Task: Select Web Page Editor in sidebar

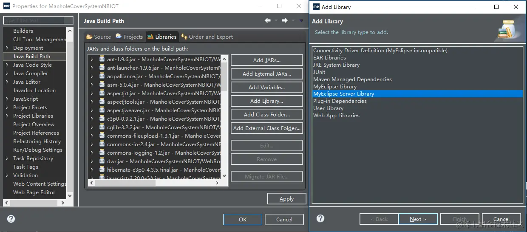Action: [34, 192]
